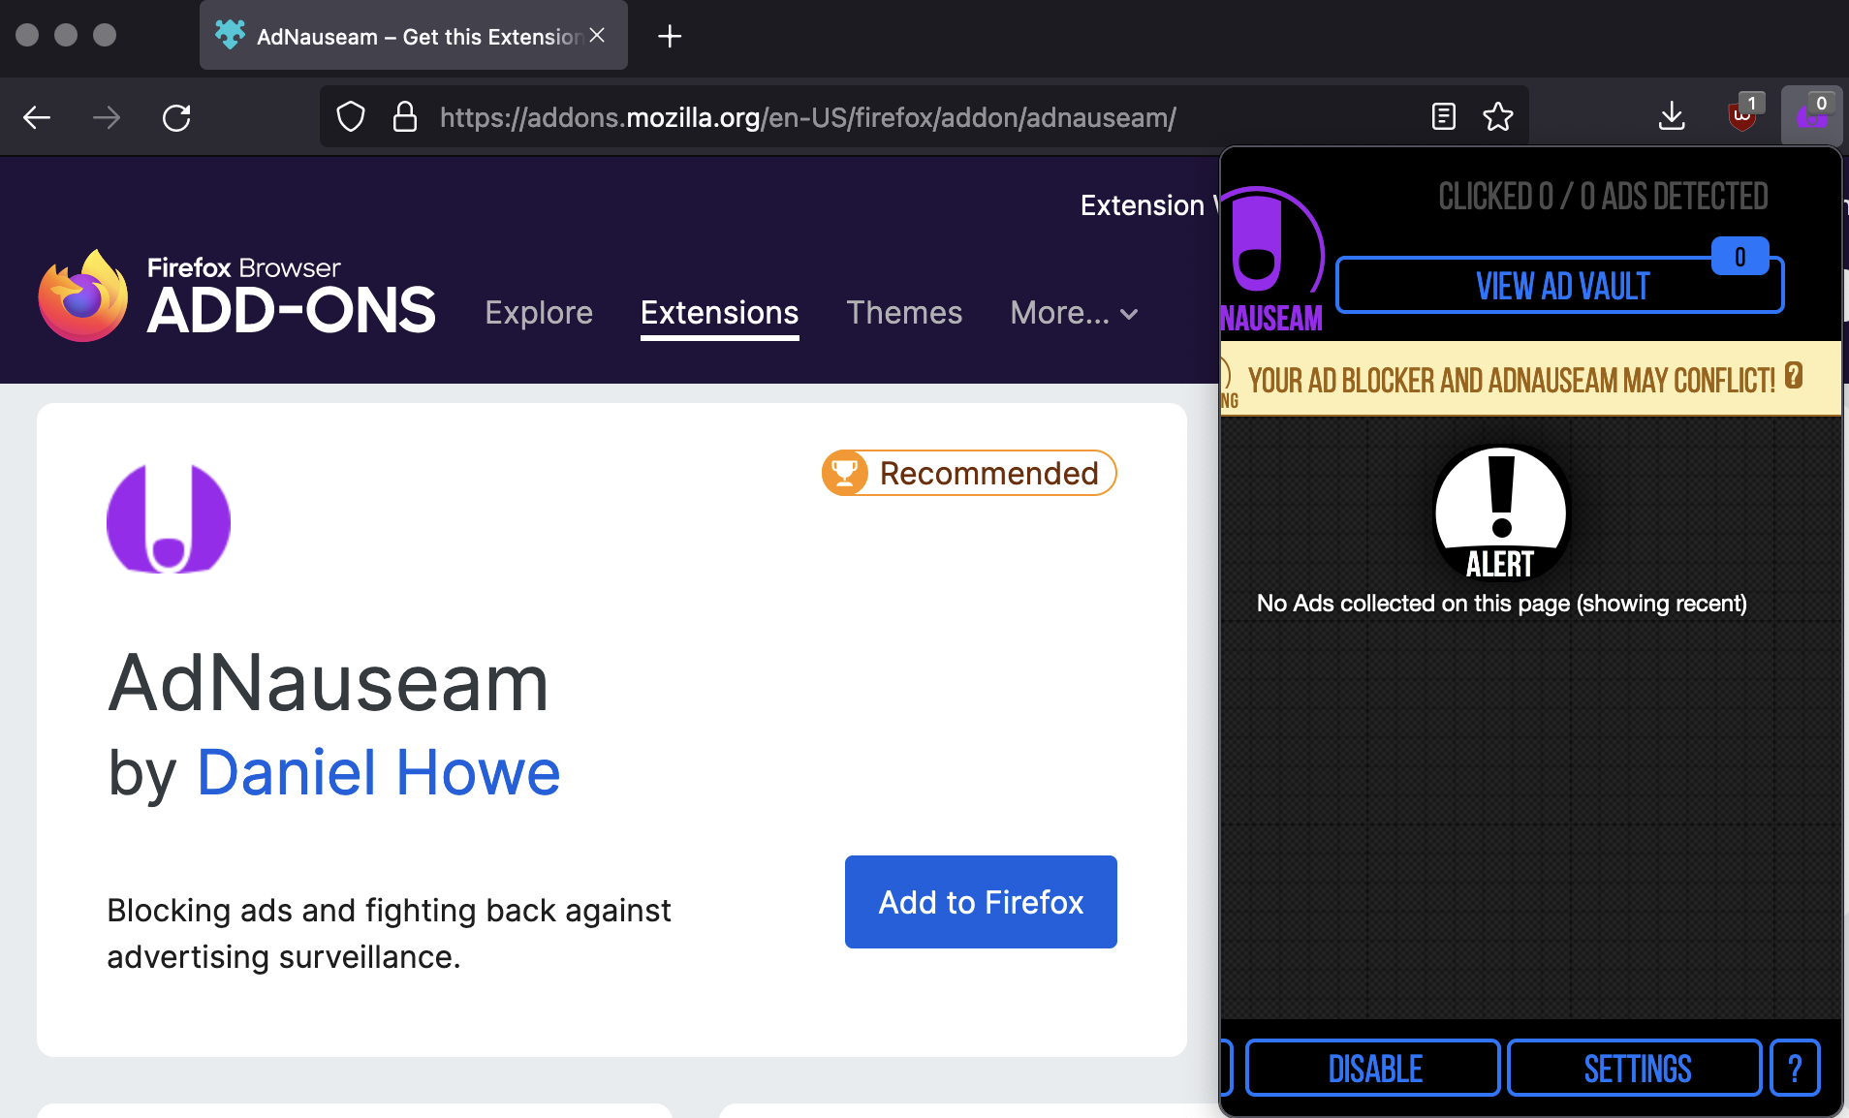Click the Recommended badge
Viewport: 1849px width, 1118px height.
tap(969, 473)
